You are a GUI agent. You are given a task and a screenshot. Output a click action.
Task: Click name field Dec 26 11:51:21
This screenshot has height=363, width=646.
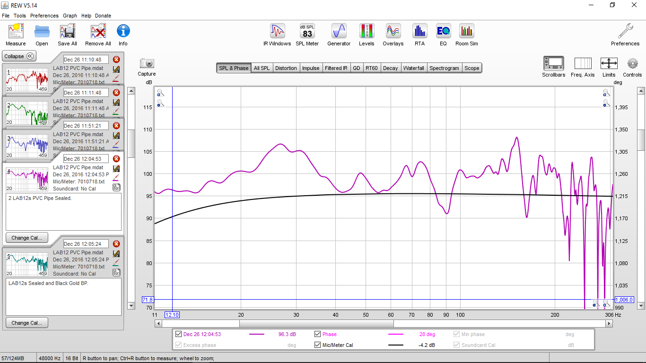[x=86, y=126]
